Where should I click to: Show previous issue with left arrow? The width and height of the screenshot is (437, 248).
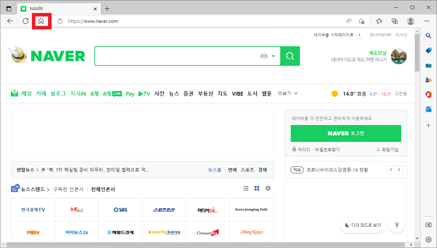(391, 170)
